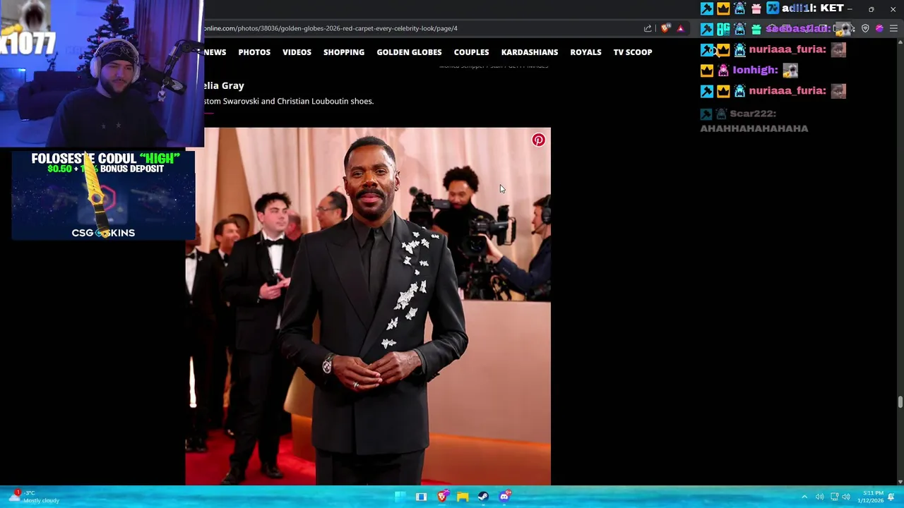Open the PHOTOS section
This screenshot has width=904, height=508.
(254, 52)
